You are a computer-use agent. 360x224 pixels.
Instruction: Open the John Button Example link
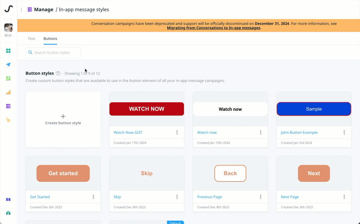(x=299, y=132)
